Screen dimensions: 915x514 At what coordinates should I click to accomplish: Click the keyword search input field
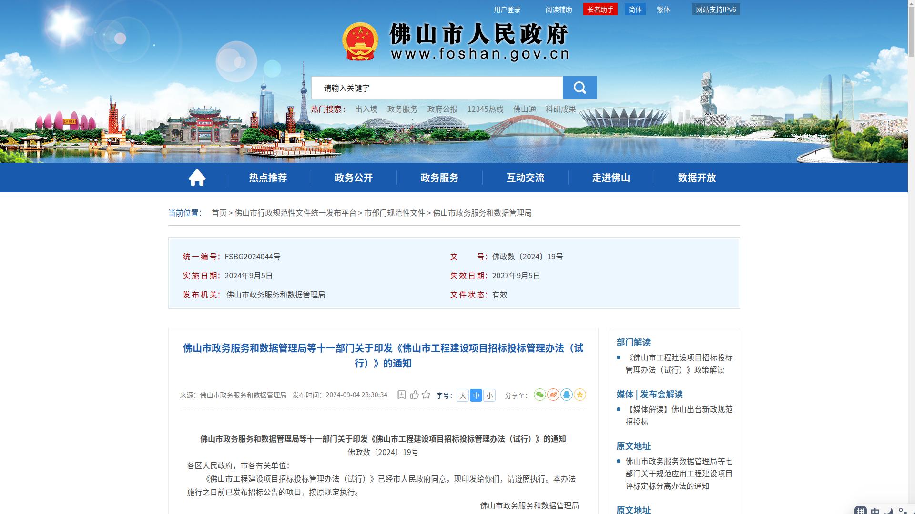click(x=437, y=88)
